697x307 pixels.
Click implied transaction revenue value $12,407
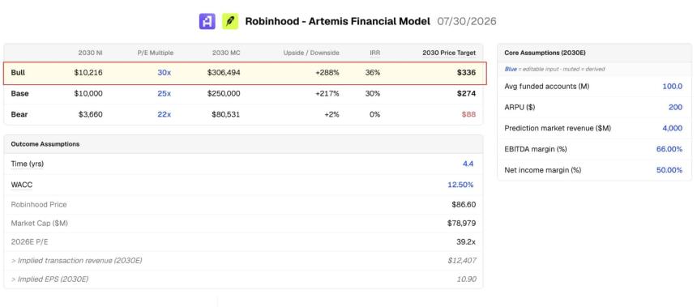pos(462,260)
